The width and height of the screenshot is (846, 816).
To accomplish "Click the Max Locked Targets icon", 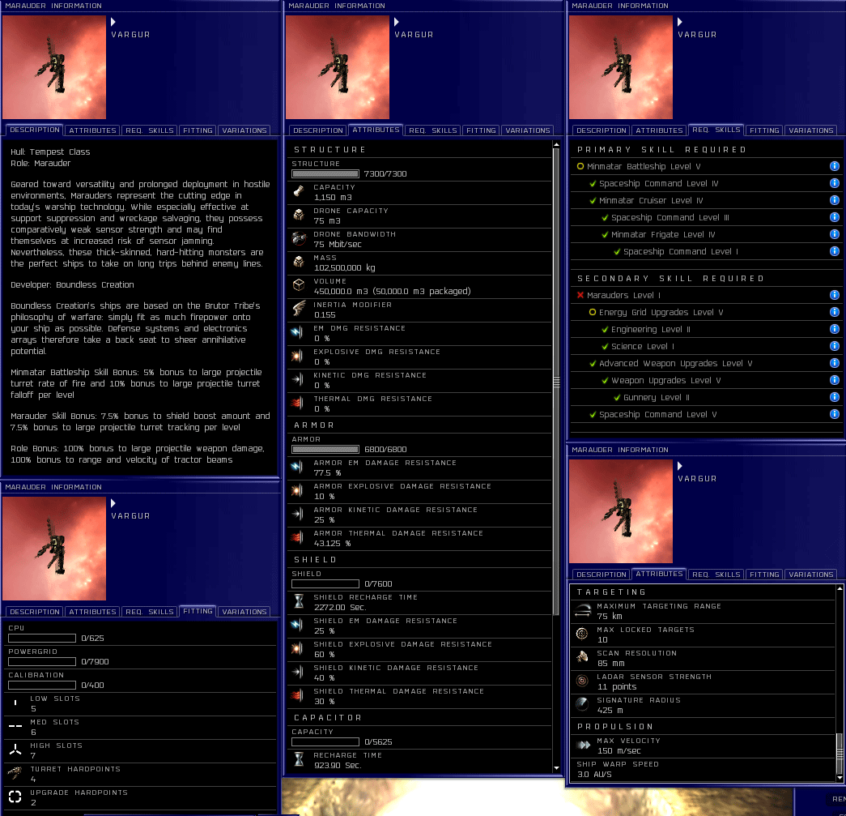I will (x=582, y=634).
